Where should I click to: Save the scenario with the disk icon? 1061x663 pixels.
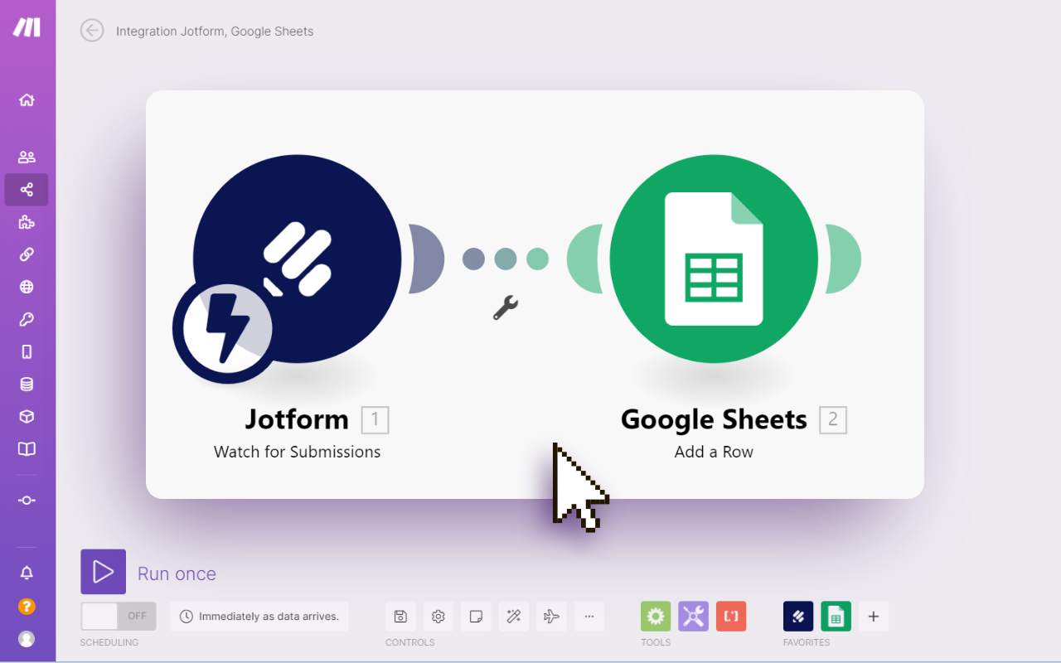pos(400,617)
